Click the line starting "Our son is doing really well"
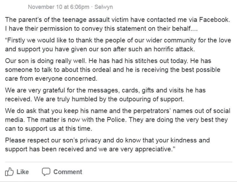The width and height of the screenshot is (237, 182). [x=108, y=61]
